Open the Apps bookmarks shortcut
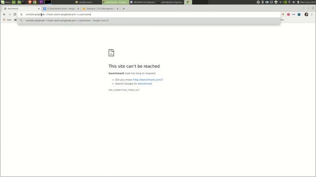 tap(7, 20)
